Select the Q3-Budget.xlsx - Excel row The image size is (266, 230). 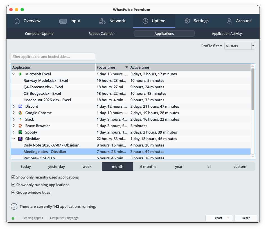coord(131,93)
